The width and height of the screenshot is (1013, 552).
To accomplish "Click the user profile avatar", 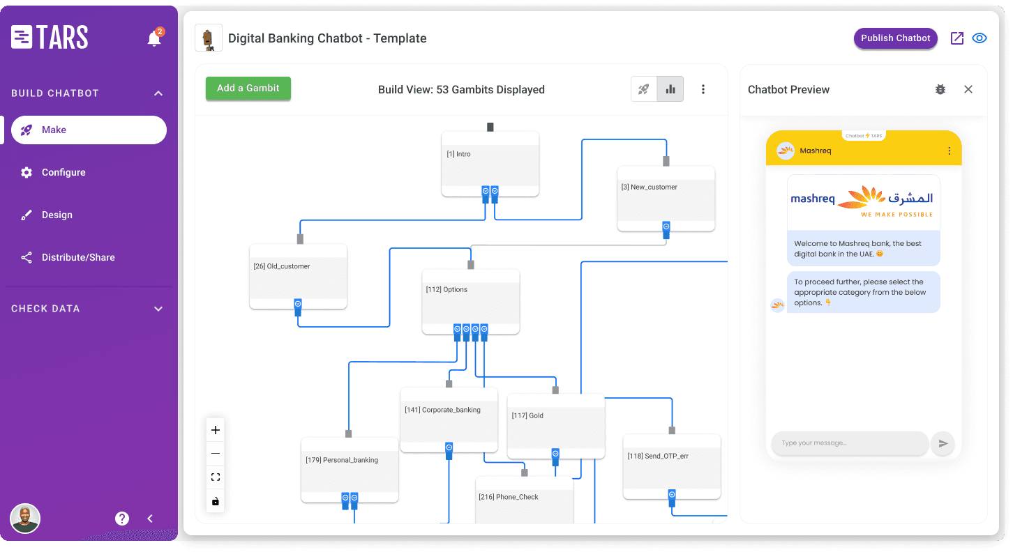I will [x=25, y=519].
